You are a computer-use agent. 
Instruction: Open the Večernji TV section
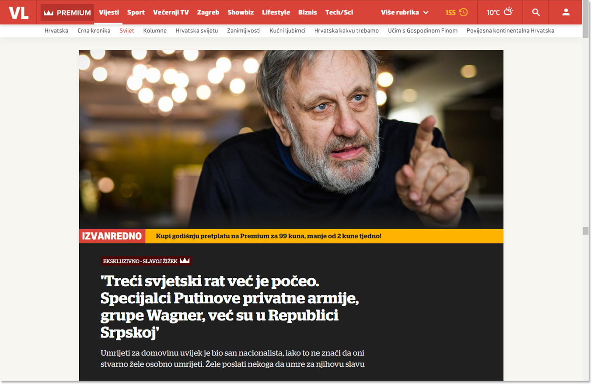[171, 12]
